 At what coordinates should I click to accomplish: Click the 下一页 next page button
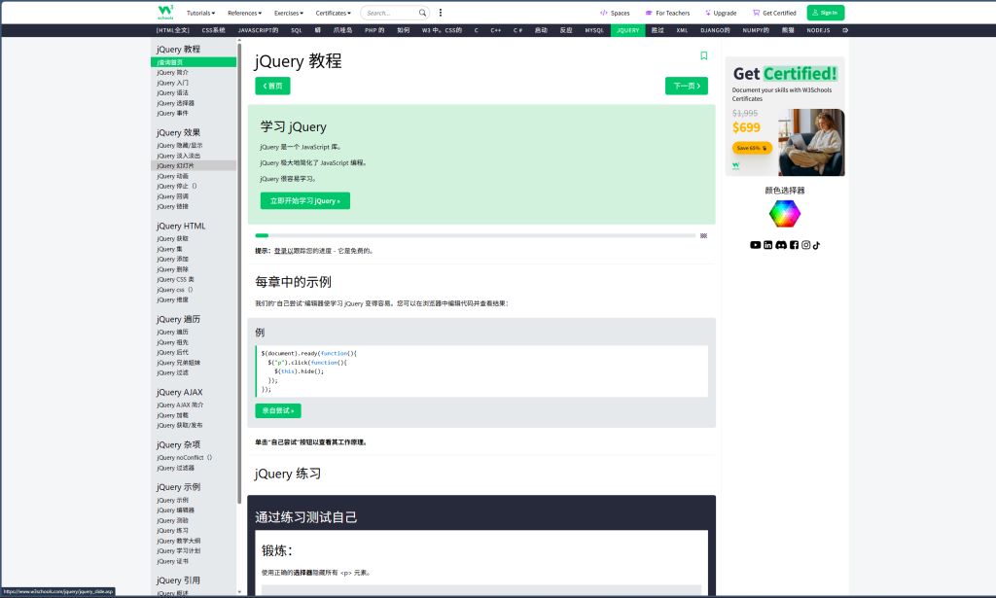coord(687,86)
